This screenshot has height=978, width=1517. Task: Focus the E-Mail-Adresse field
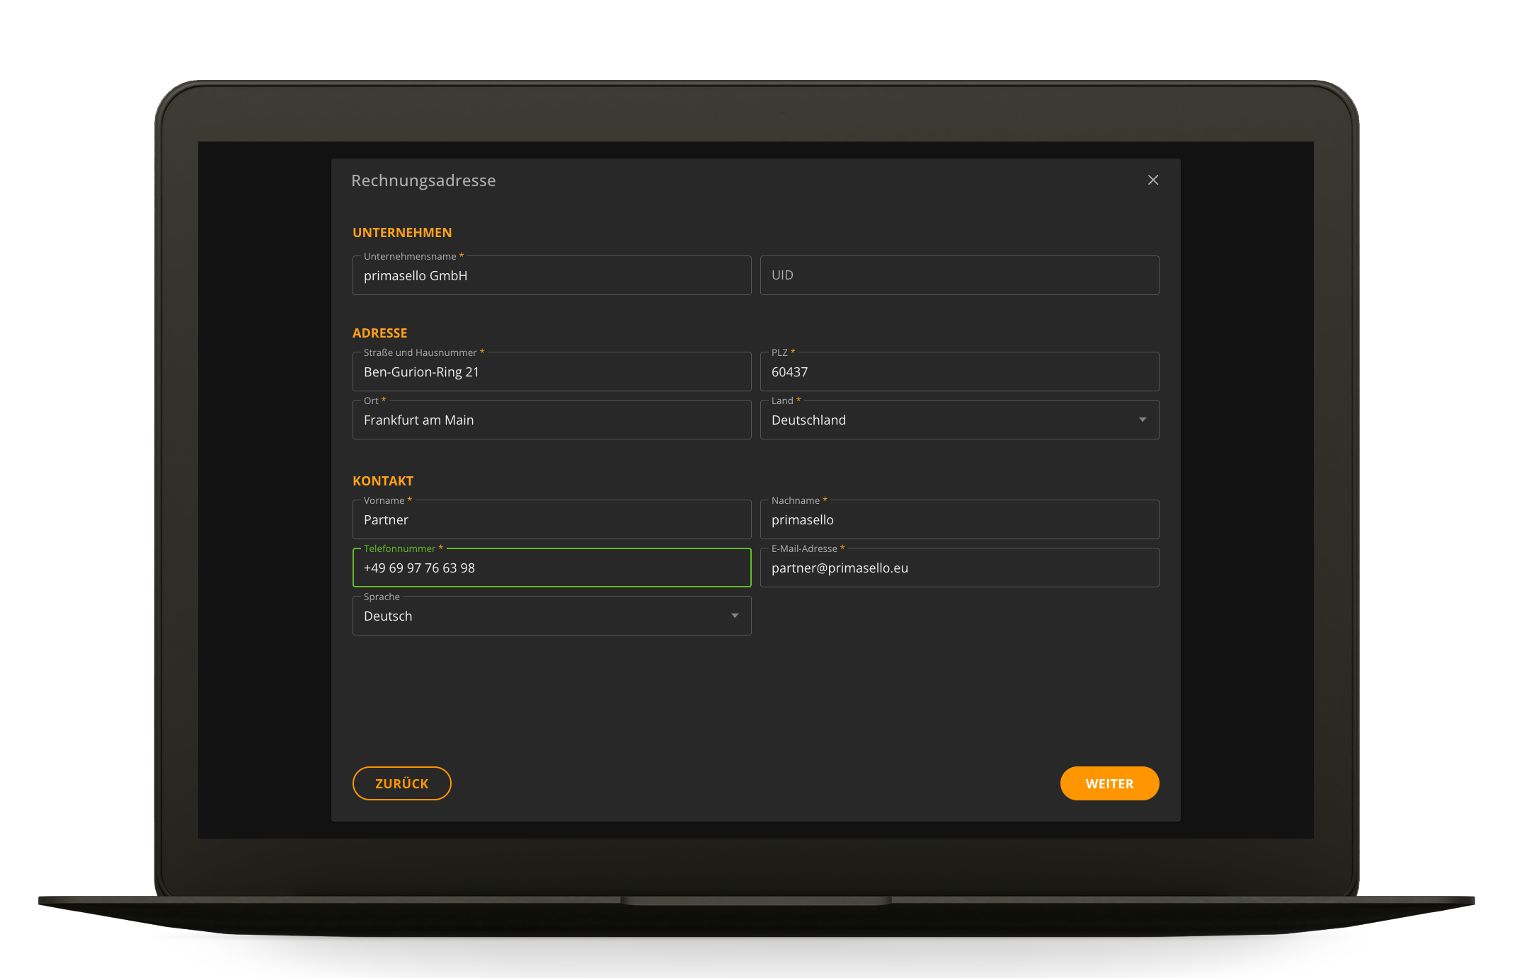pos(958,568)
